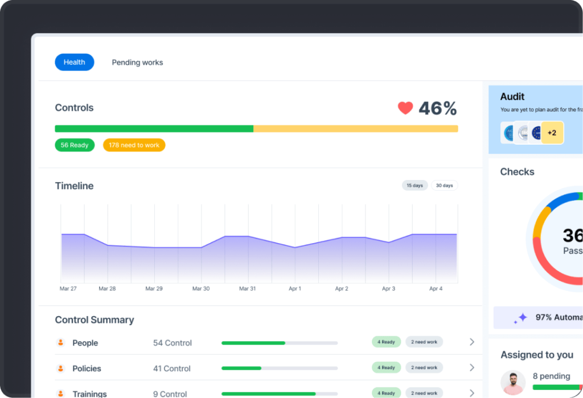Screen dimensions: 583x398
Task: Click the People row person icon
Action: click(61, 342)
